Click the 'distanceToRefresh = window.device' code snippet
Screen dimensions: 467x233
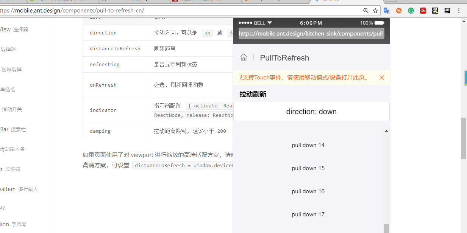click(x=183, y=166)
